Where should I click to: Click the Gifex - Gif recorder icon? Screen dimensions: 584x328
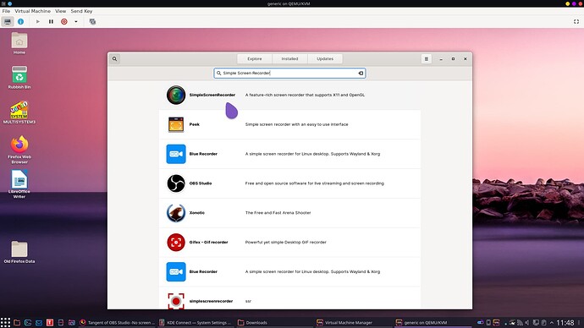[x=176, y=242]
